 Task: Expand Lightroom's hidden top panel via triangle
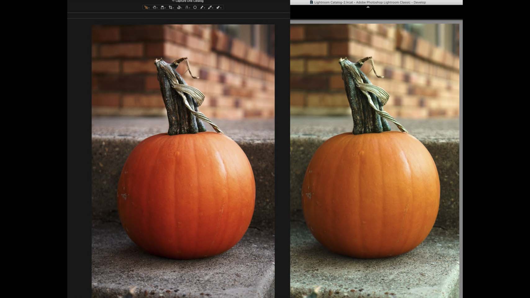point(368,7)
